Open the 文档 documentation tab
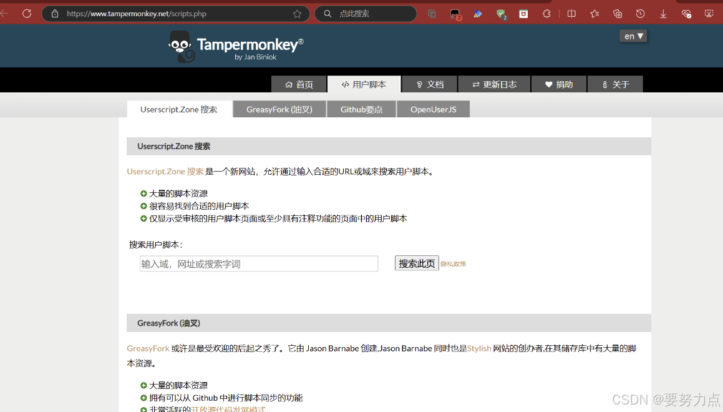Image resolution: width=723 pixels, height=412 pixels. pos(429,84)
